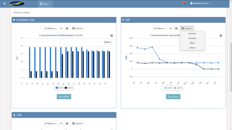The image size is (232, 130).
Task: Click the GdF line chart type button
Action: pos(61,123)
